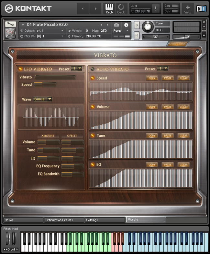Select the Vibrato tab
Screen dimensions: 210x254
coord(146,219)
